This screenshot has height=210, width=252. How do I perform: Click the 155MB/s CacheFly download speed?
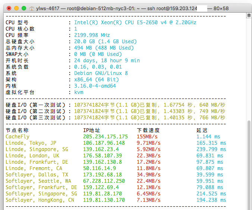point(147,137)
